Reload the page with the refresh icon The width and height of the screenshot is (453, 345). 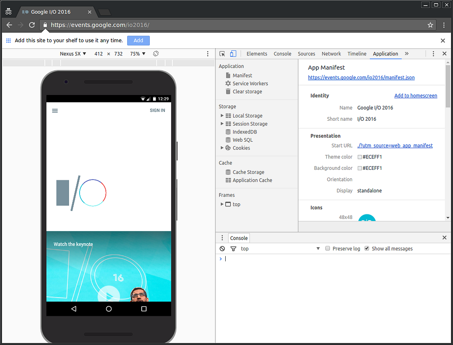[32, 25]
